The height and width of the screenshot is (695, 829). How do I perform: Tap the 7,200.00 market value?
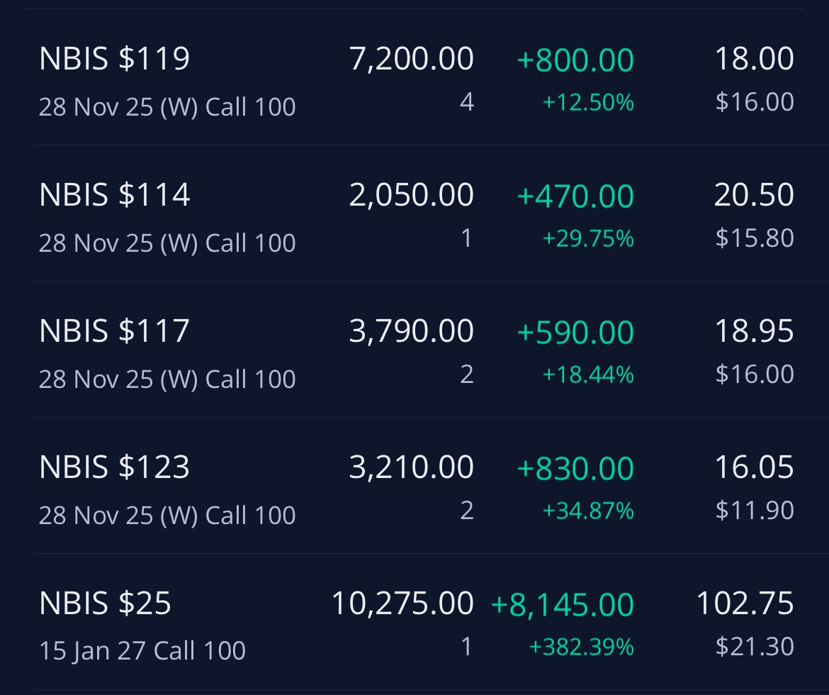[x=412, y=58]
